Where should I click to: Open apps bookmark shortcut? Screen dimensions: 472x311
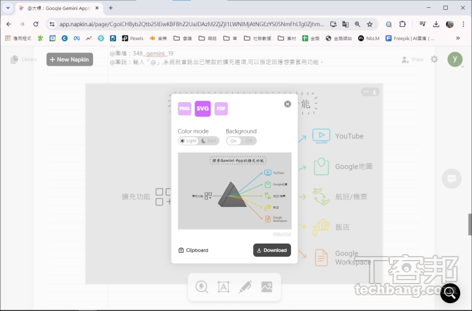point(18,38)
